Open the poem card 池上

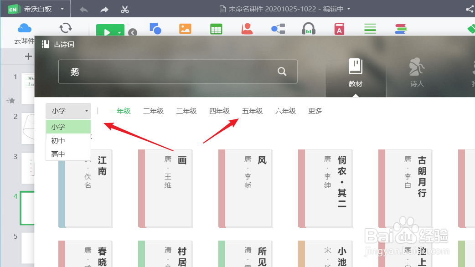405,254
